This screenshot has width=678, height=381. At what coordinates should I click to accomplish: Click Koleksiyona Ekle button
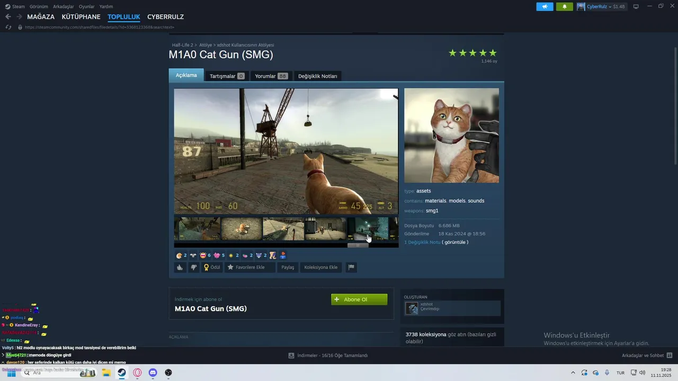click(x=320, y=267)
